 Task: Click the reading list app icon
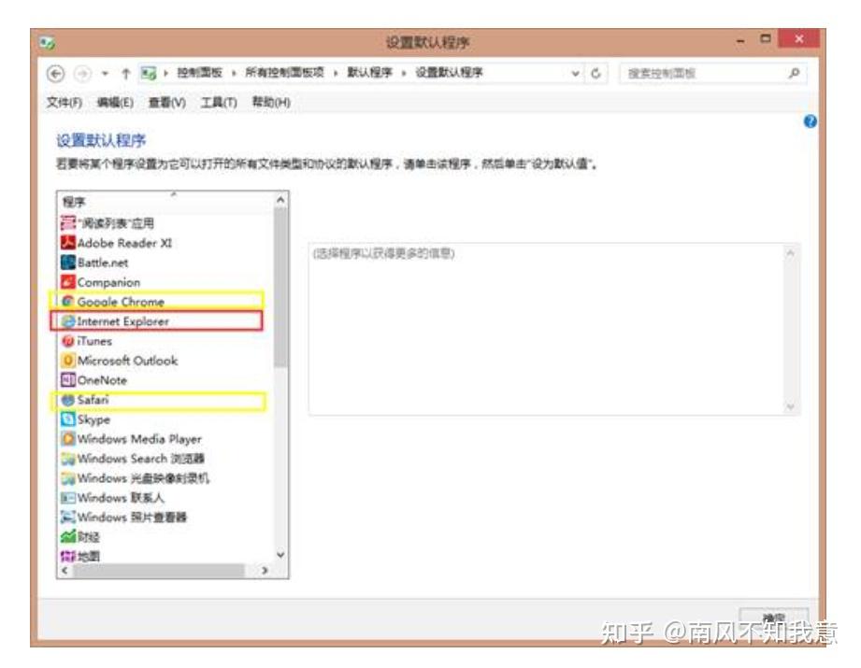(67, 223)
